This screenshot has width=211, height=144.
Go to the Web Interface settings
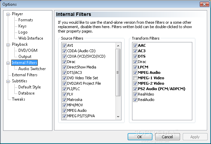click(x=31, y=38)
